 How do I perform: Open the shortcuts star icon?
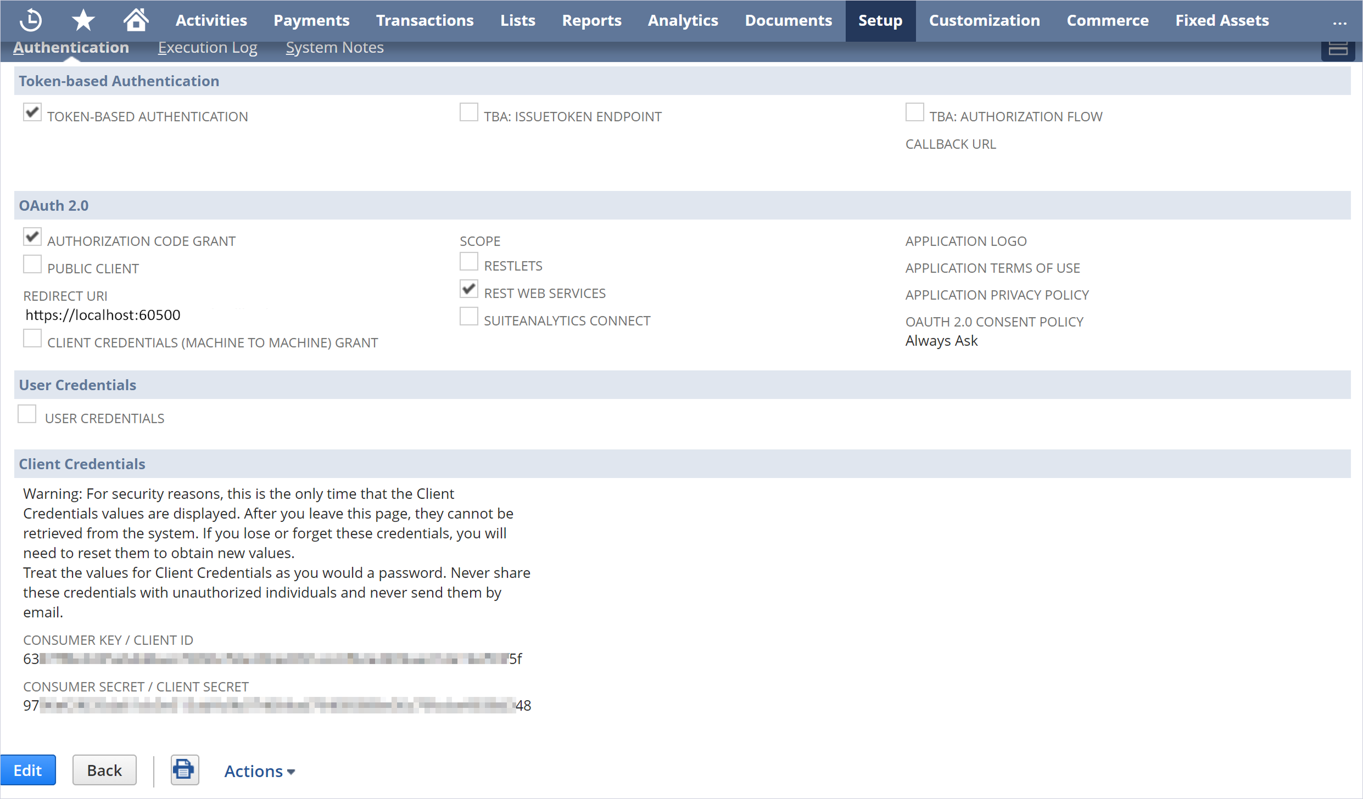(x=83, y=20)
